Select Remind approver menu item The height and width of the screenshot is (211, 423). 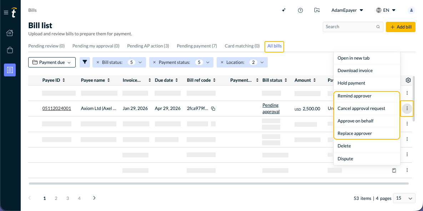point(367,96)
